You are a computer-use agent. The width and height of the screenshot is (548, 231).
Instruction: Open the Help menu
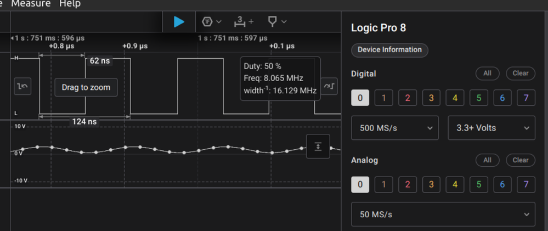[x=70, y=4]
